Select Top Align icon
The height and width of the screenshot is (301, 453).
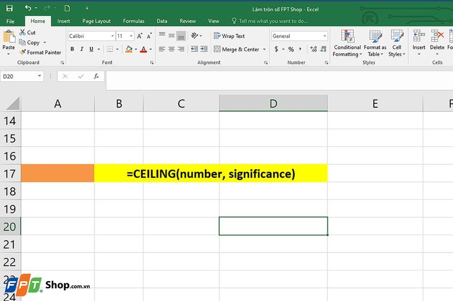click(x=162, y=36)
